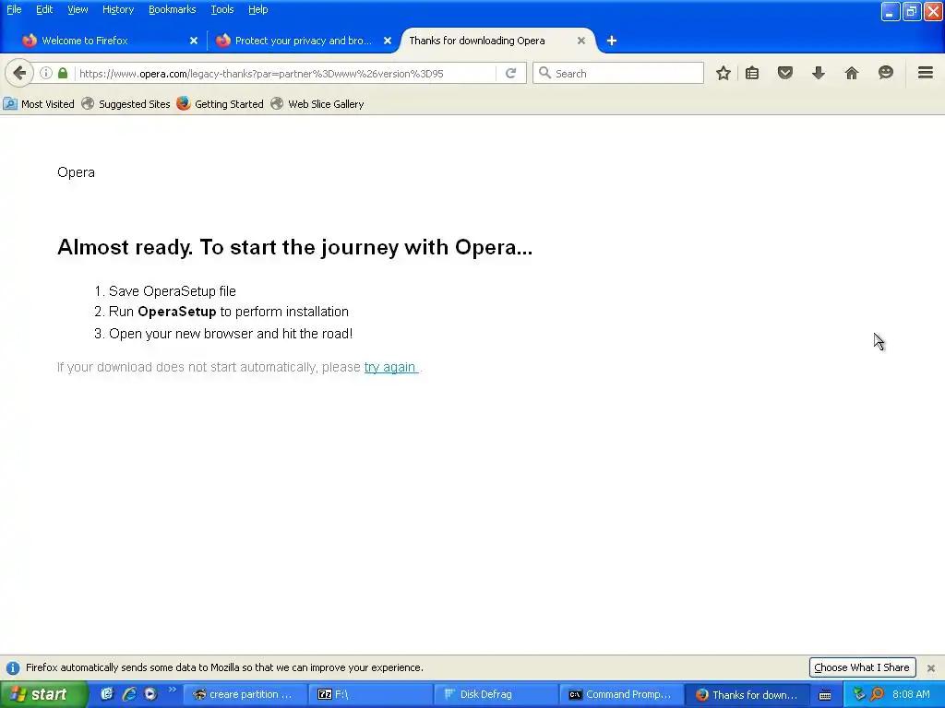Click the Opera logo text
The image size is (945, 708).
[76, 172]
